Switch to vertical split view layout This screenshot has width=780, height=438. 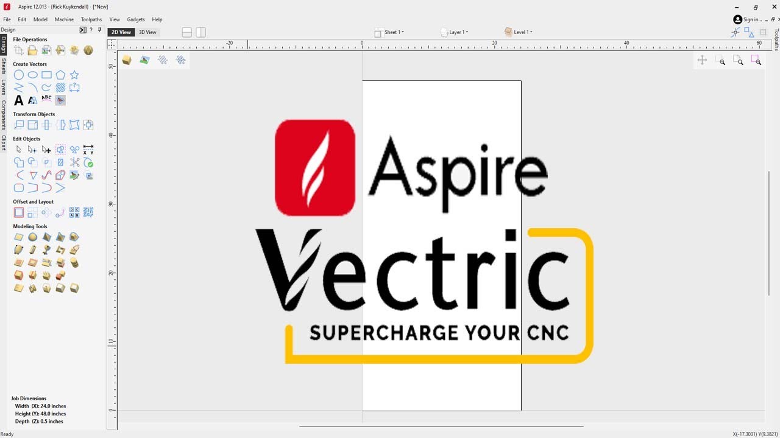[200, 32]
